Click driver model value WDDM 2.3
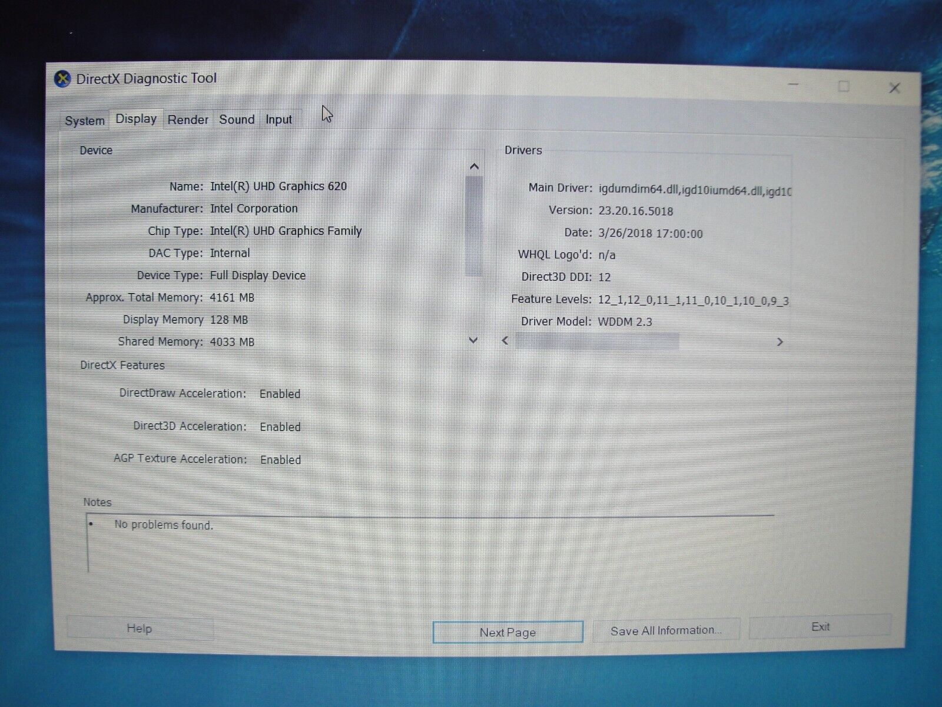Screen dimensions: 942x707 pyautogui.click(x=625, y=322)
